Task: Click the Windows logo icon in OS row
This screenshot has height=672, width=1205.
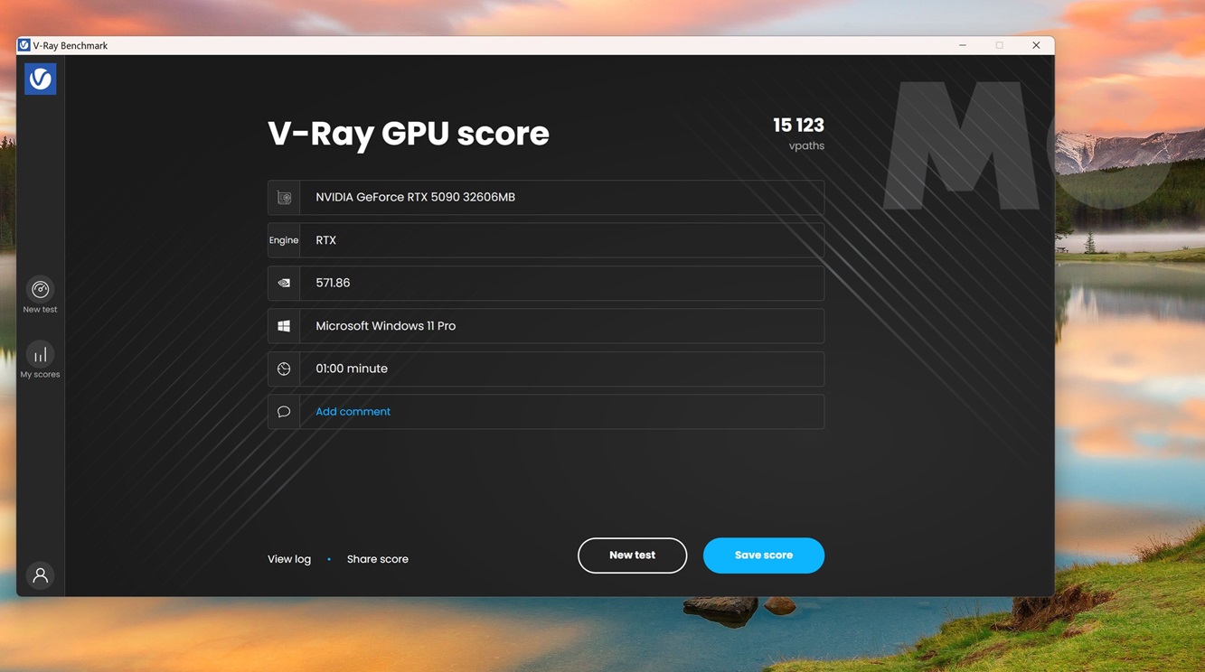Action: tap(284, 326)
